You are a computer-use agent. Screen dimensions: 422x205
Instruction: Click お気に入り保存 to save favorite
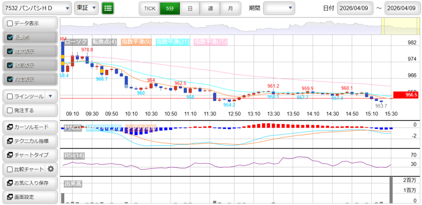pyautogui.click(x=30, y=183)
